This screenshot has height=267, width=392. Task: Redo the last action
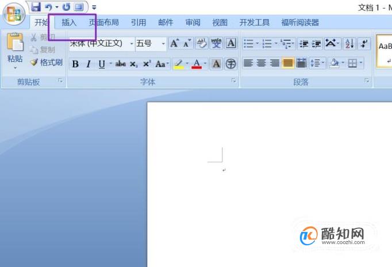click(67, 7)
